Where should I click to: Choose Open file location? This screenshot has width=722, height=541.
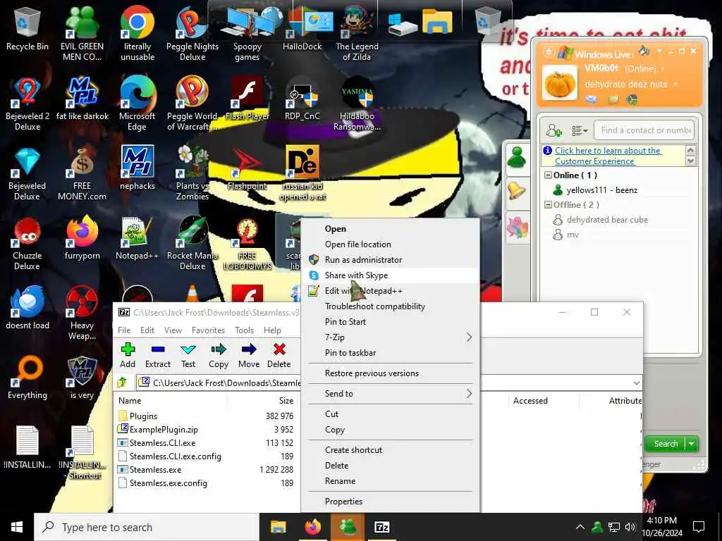[x=390, y=244]
